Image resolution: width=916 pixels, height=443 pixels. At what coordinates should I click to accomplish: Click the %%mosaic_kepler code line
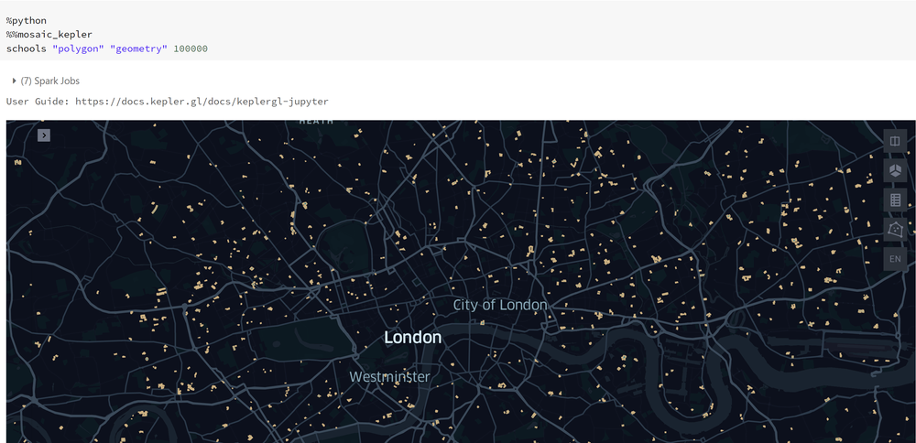tap(49, 35)
